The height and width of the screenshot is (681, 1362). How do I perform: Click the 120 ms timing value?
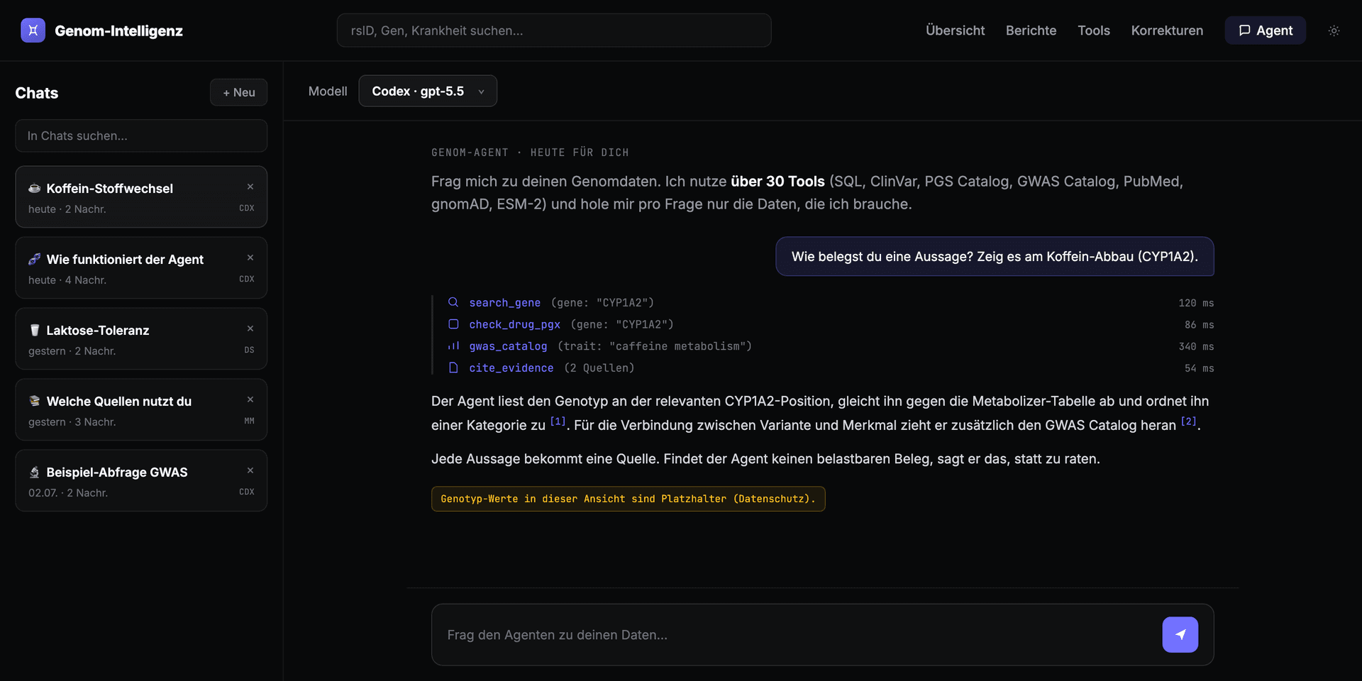click(x=1196, y=303)
